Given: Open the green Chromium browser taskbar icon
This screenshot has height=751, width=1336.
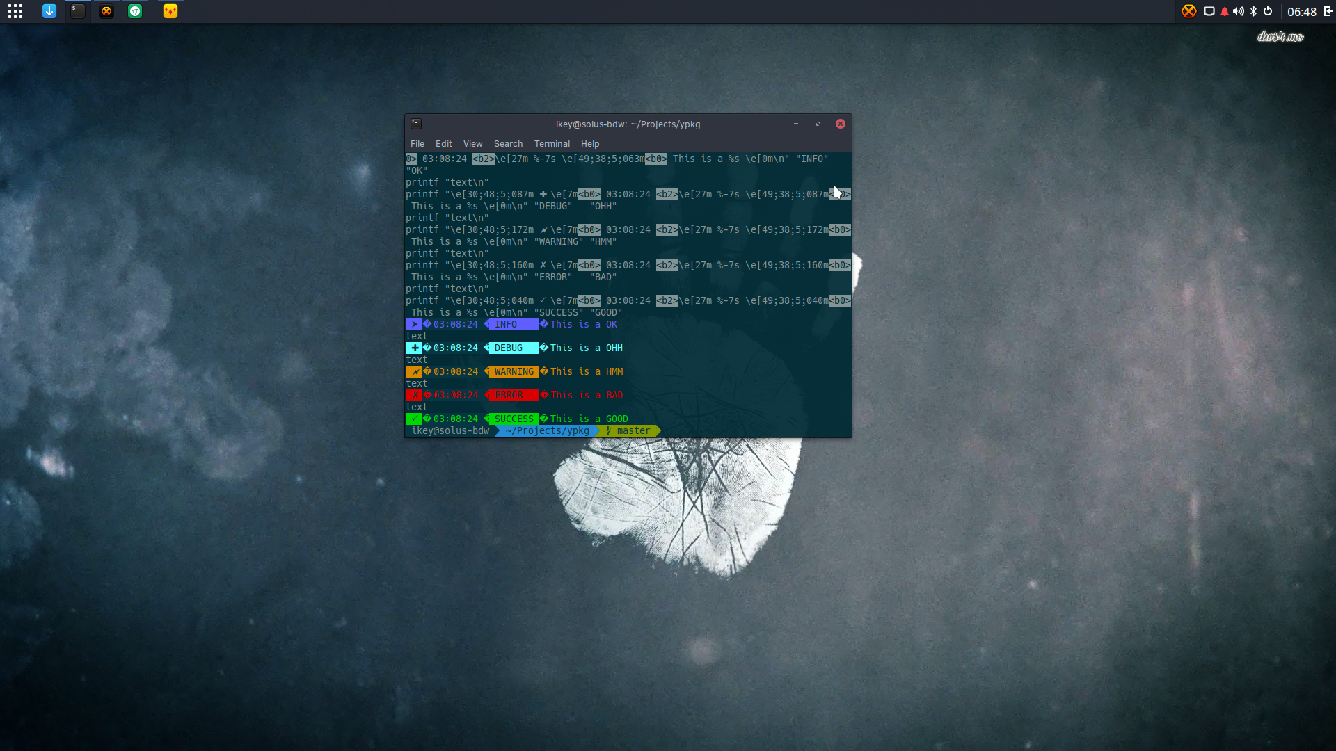Looking at the screenshot, I should click(135, 11).
